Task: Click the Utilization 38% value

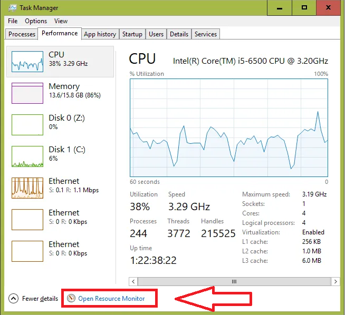Action: (140, 206)
